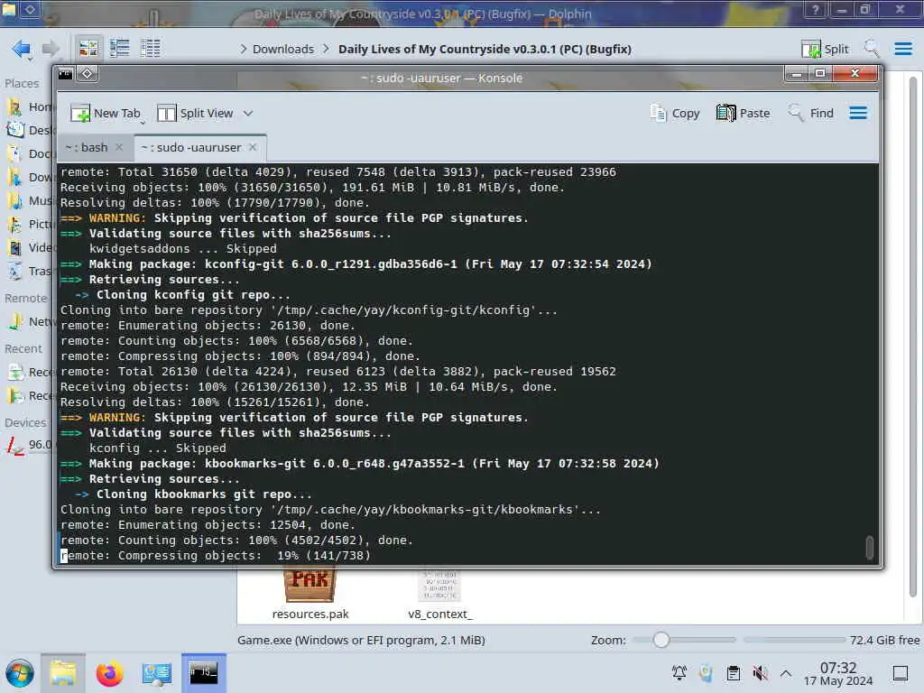Click the update/network tray icon
The width and height of the screenshot is (924, 693).
point(706,673)
